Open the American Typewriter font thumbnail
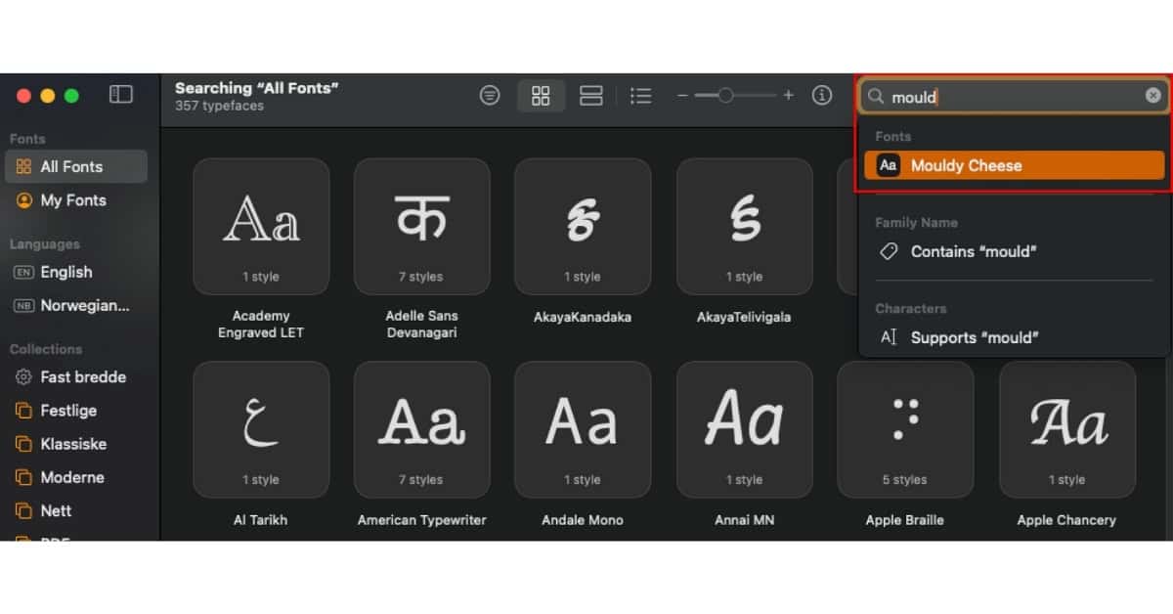The image size is (1173, 614). pyautogui.click(x=421, y=428)
